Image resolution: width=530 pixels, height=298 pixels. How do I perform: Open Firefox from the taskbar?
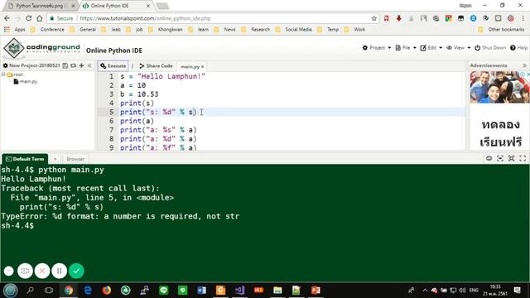coord(107,291)
